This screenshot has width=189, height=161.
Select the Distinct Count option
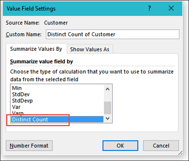[x=57, y=119]
